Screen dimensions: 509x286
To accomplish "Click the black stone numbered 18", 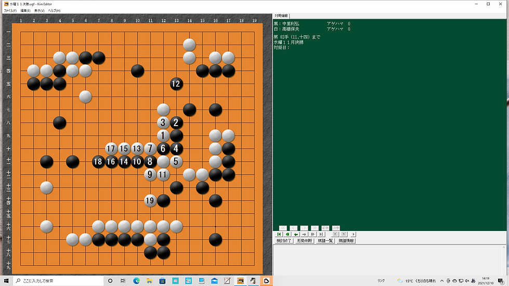I will (98, 161).
